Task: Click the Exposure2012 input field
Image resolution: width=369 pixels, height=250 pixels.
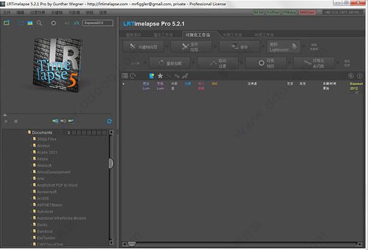Action: point(97,23)
